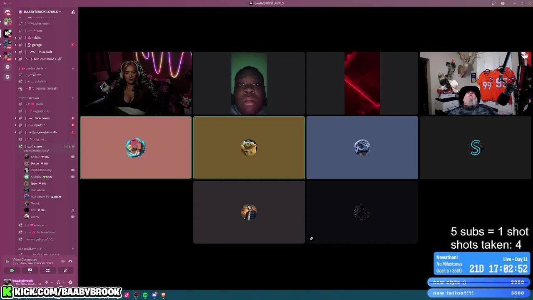The width and height of the screenshot is (533, 300).
Task: Open Discord direct messages home icon
Action: point(7,12)
